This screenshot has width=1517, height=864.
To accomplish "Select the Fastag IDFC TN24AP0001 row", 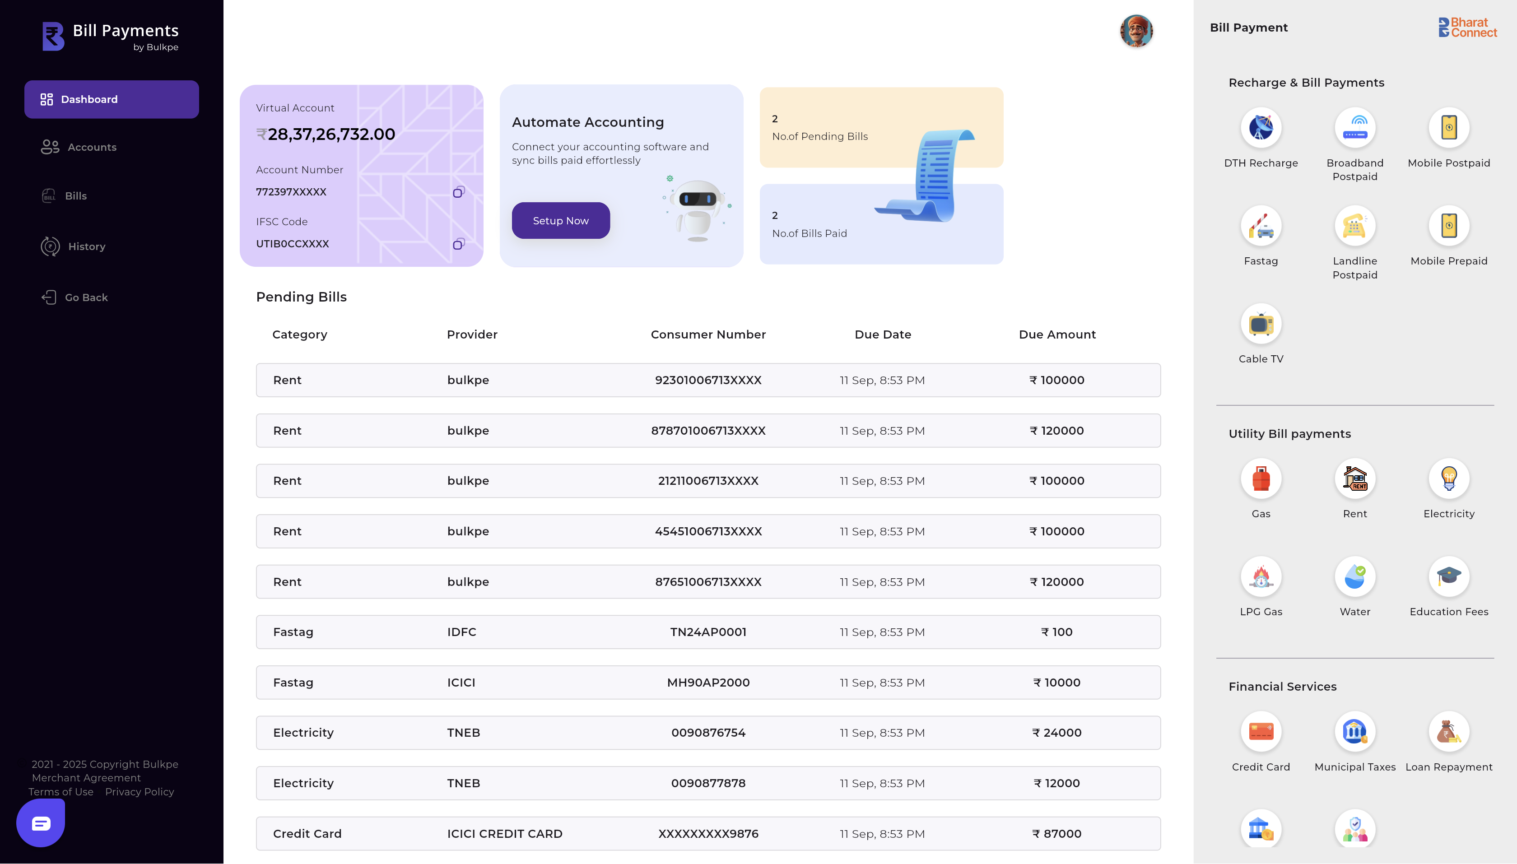I will (x=708, y=632).
